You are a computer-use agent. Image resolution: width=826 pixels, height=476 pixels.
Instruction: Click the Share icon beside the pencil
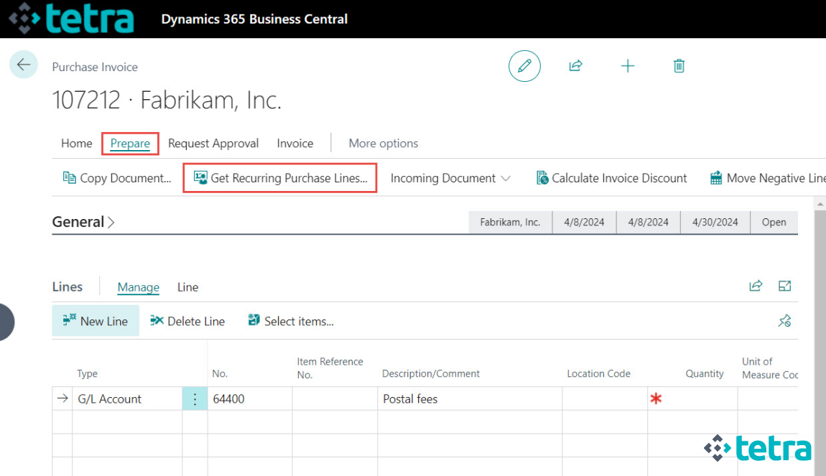pos(575,65)
